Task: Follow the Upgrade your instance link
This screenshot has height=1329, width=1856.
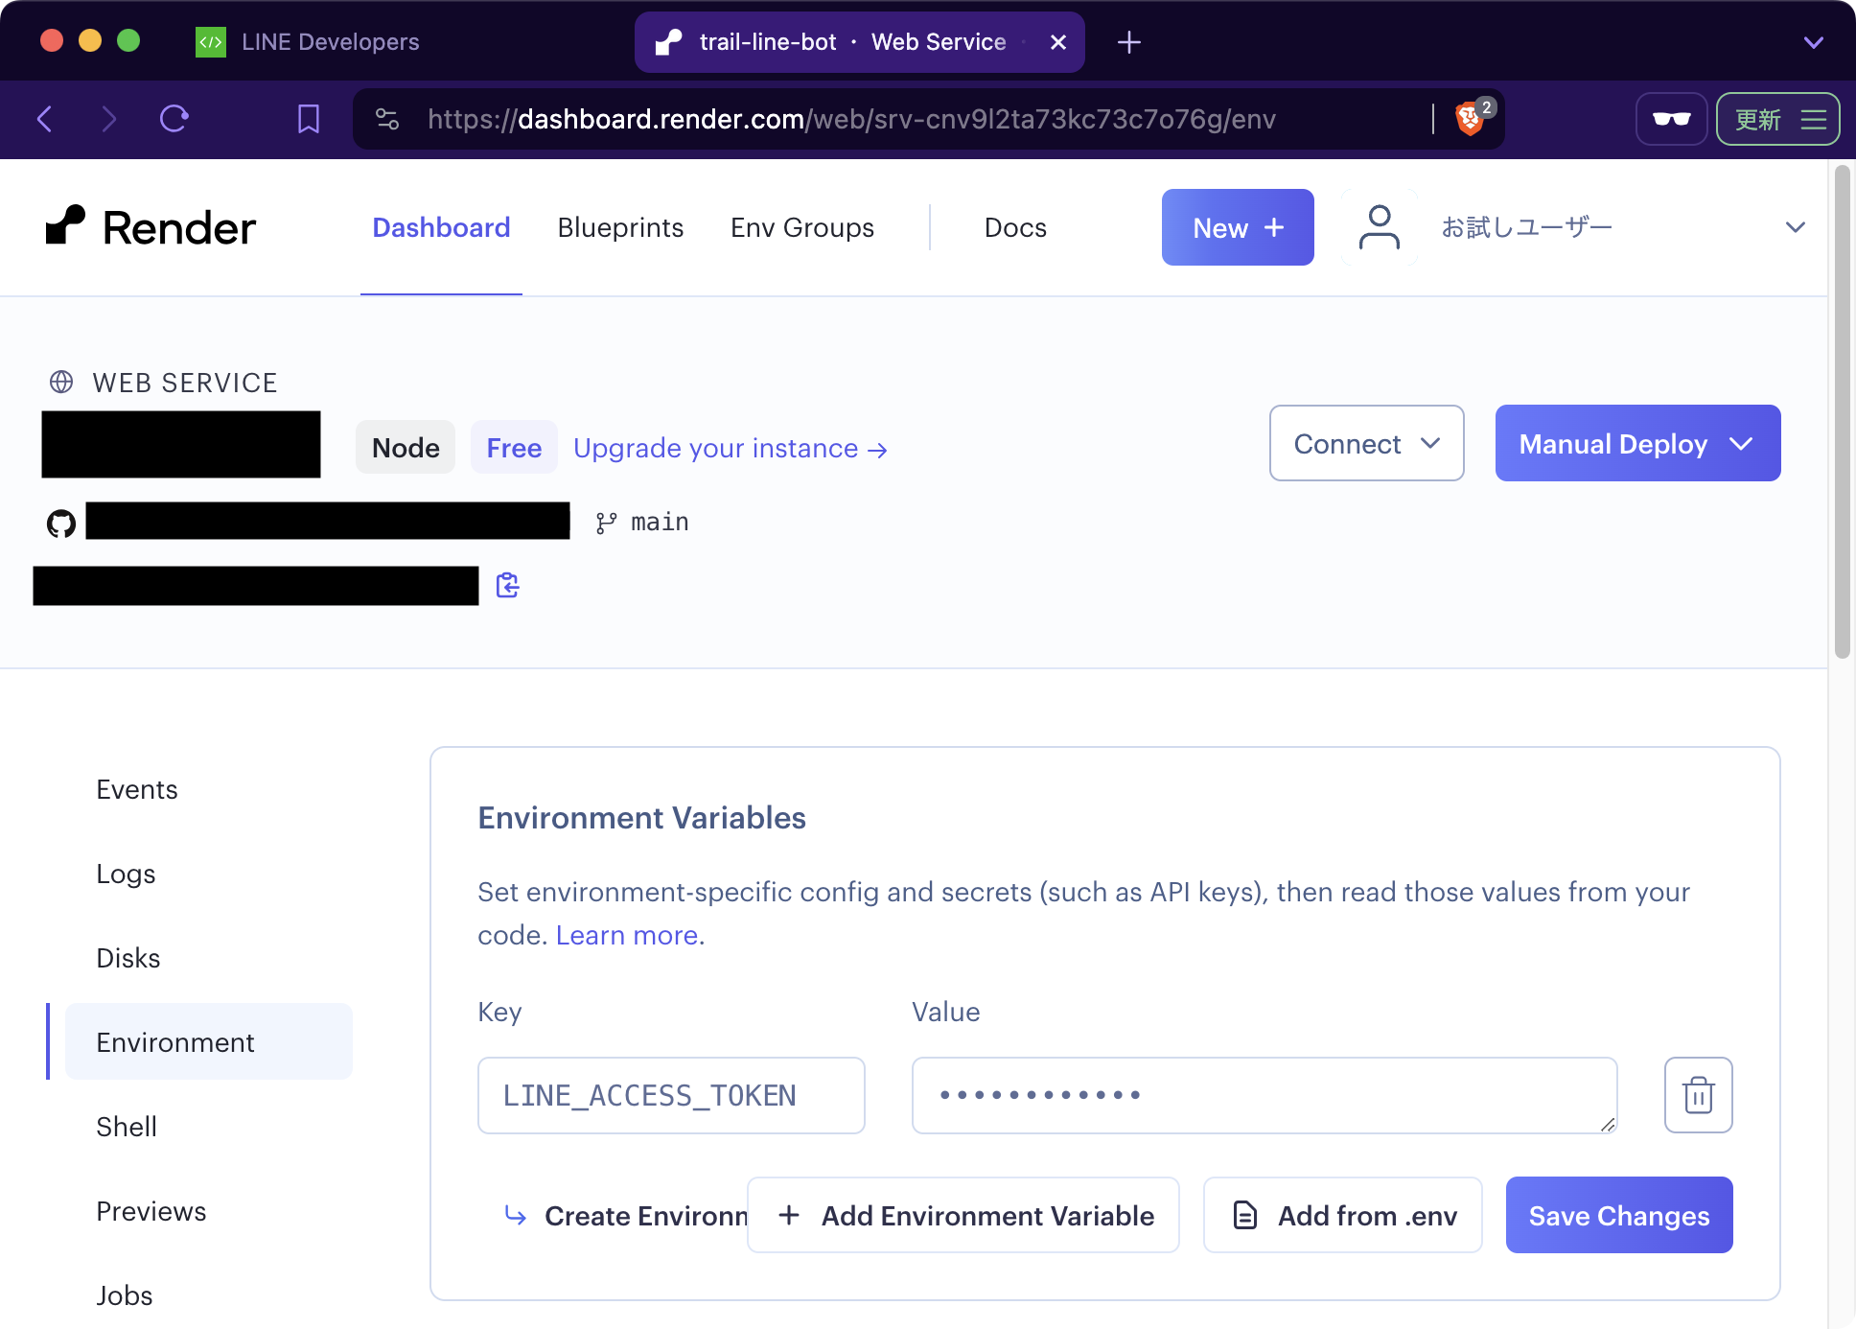Action: point(730,448)
